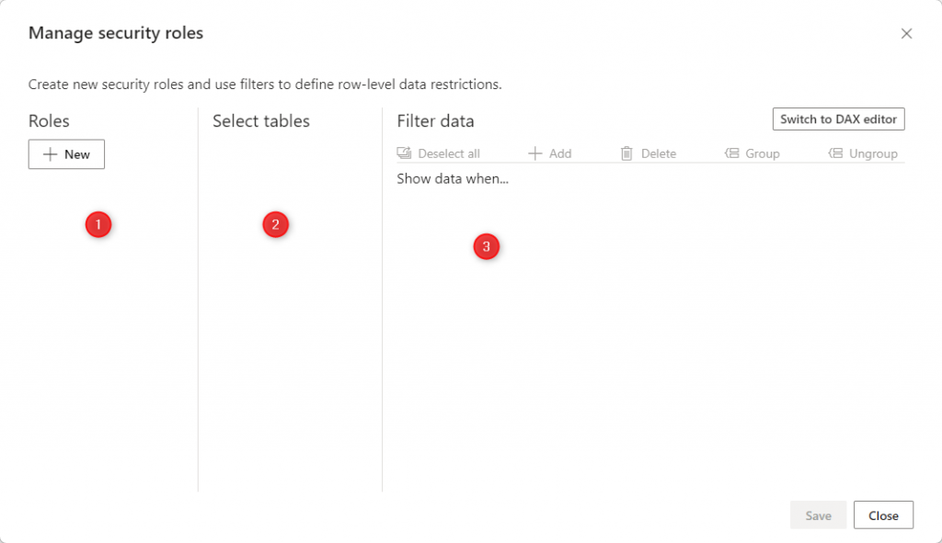Viewport: 942px width, 543px height.
Task: Click the Filter data heading
Action: coord(435,121)
